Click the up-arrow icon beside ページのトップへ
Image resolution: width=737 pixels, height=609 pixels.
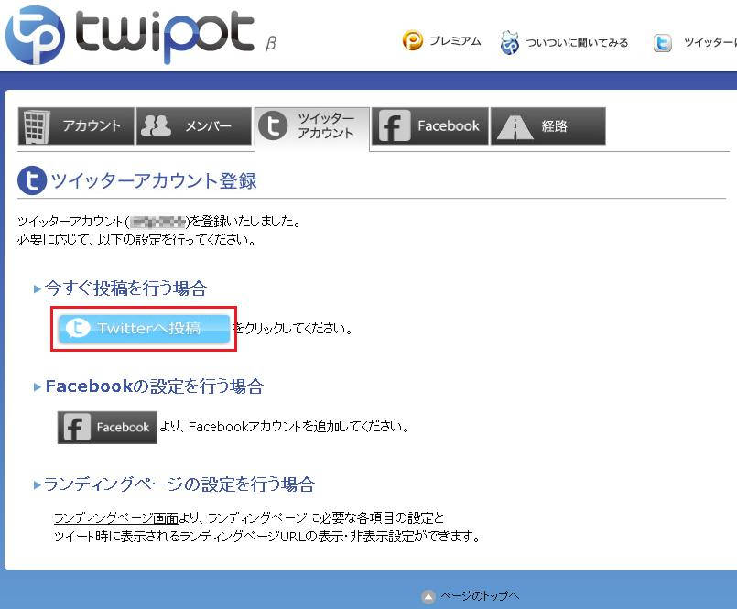[x=428, y=597]
